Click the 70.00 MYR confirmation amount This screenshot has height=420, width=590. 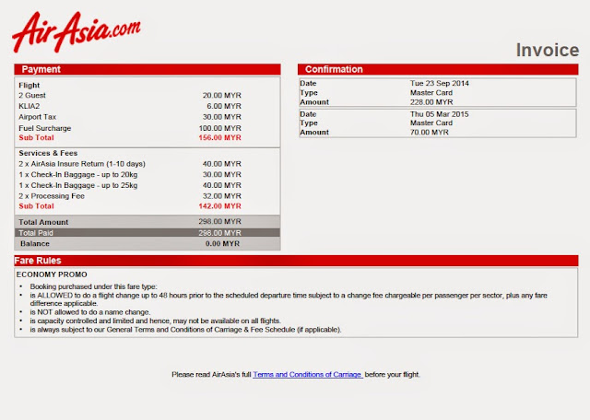pyautogui.click(x=430, y=133)
